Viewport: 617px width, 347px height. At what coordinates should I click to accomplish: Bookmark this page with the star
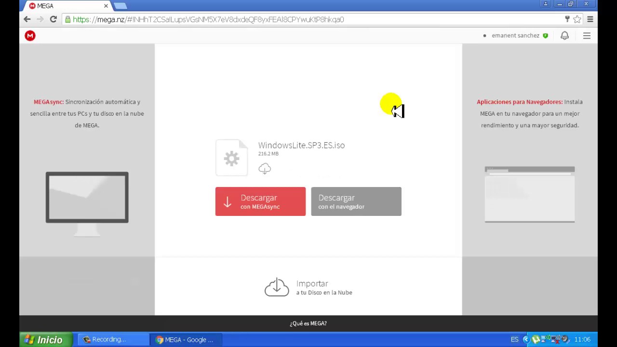577,19
